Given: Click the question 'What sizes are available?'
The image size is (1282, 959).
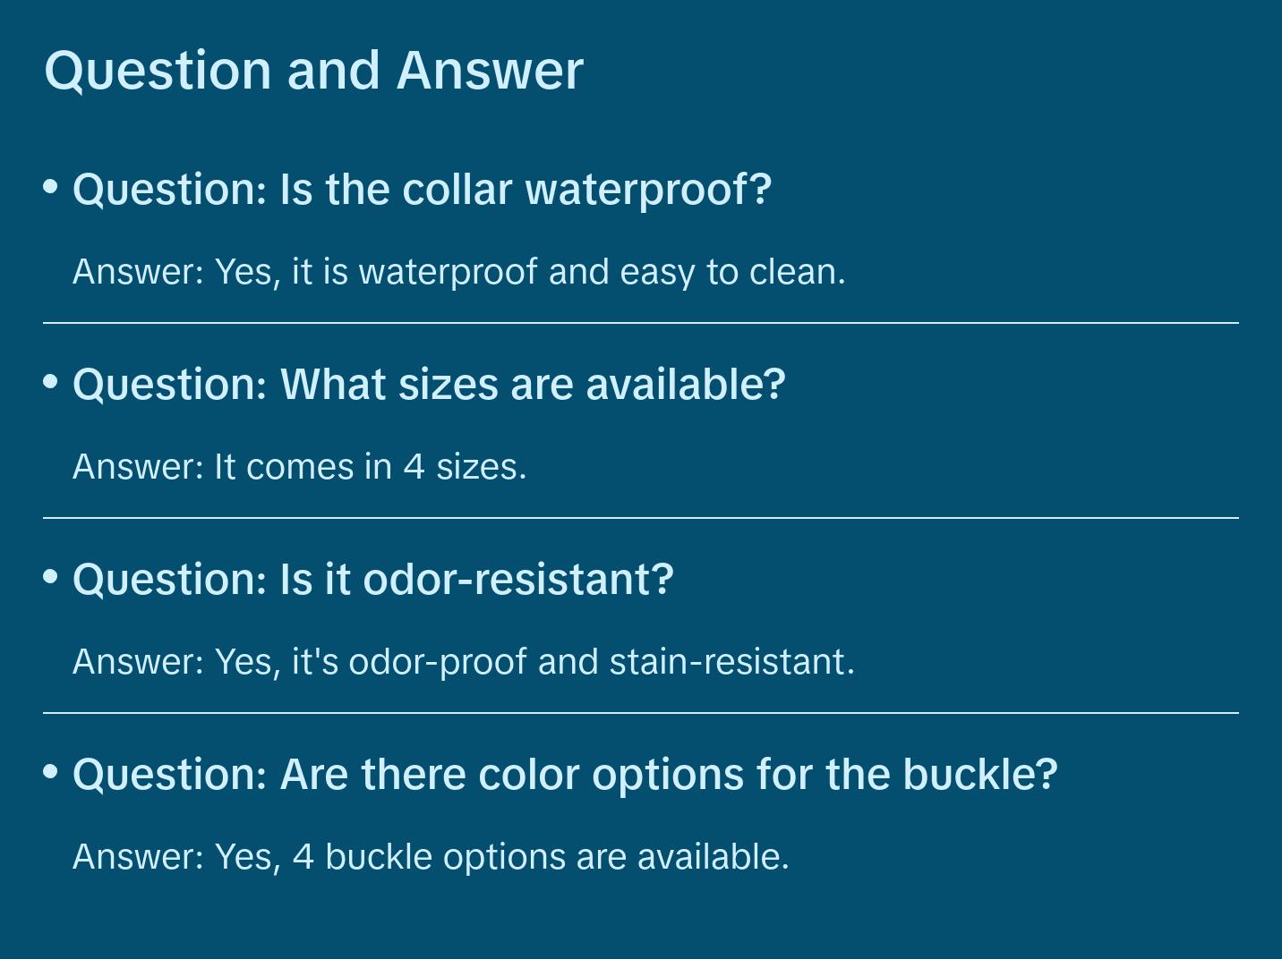Looking at the screenshot, I should (x=429, y=385).
